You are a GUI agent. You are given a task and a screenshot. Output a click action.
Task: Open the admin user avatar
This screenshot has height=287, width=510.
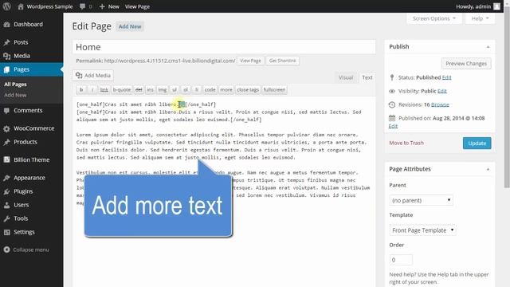click(496, 6)
